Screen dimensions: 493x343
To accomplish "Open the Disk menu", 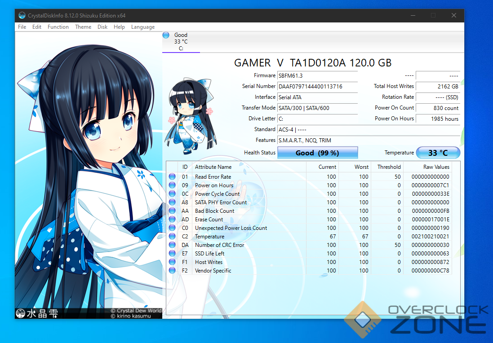I will pos(102,27).
